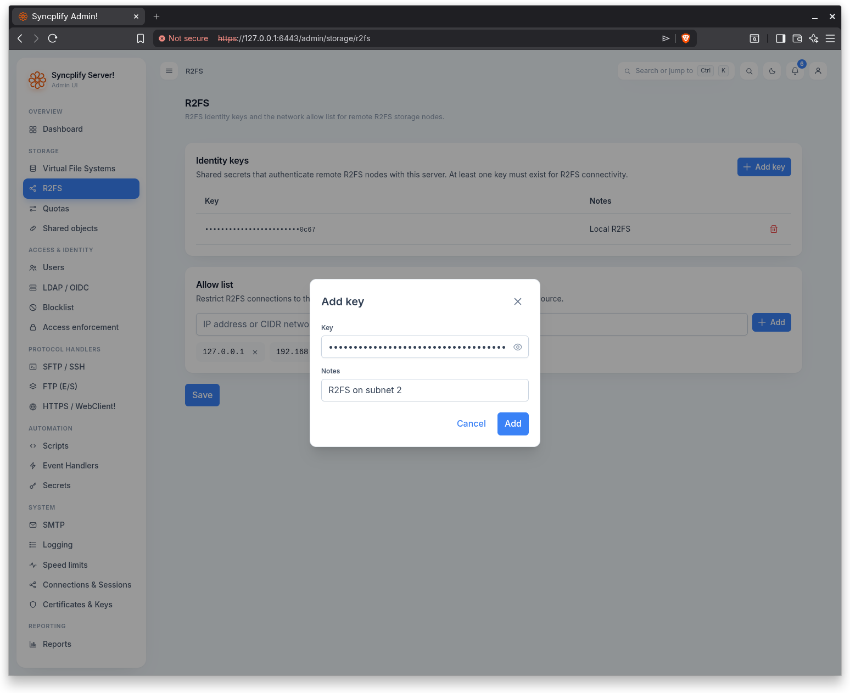Open Brave Wallet icon
Viewport: 850px width, 693px height.
click(x=797, y=38)
